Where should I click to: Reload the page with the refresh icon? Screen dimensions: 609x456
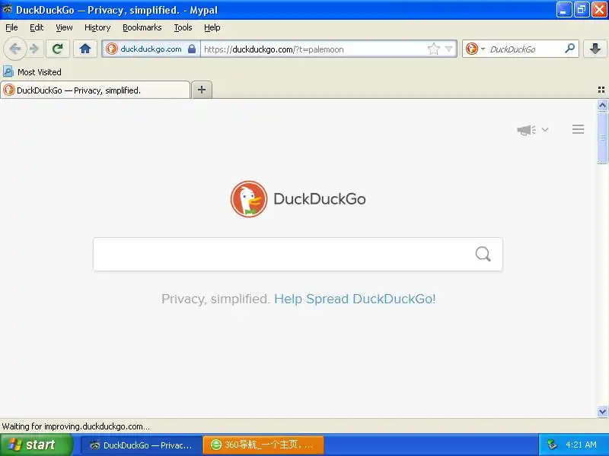[x=58, y=49]
